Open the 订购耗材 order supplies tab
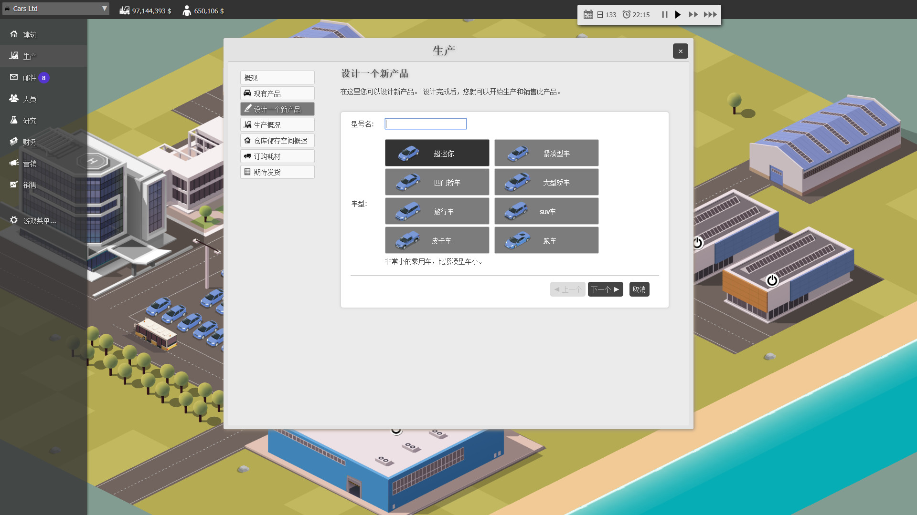917x515 pixels. coord(277,156)
